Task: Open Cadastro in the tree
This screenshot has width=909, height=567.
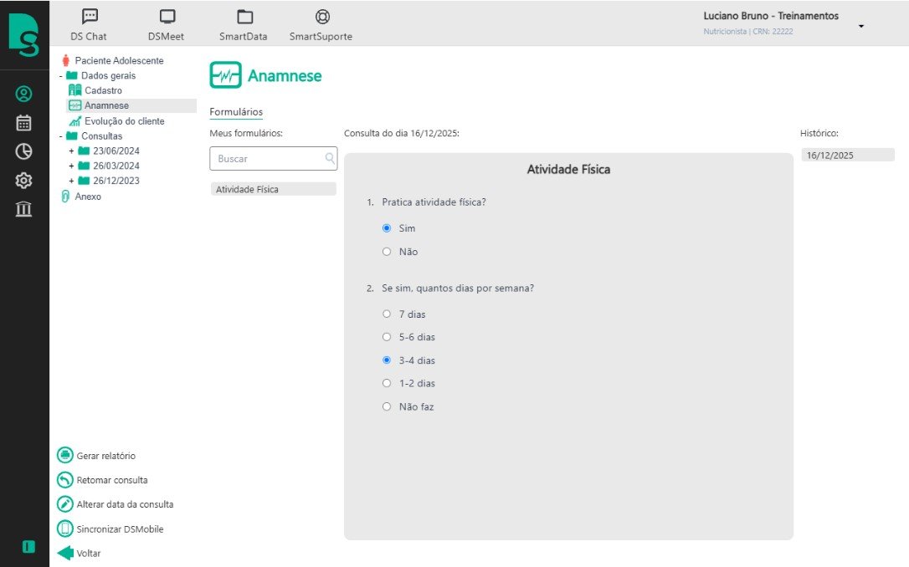Action: coord(103,90)
